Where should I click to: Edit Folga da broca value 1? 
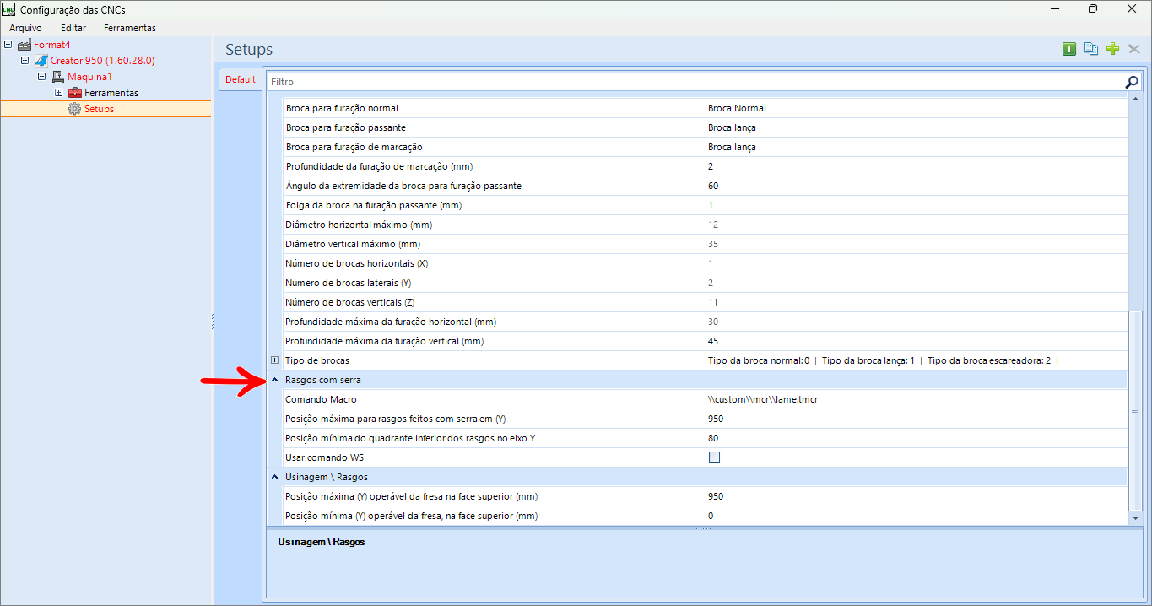[916, 205]
